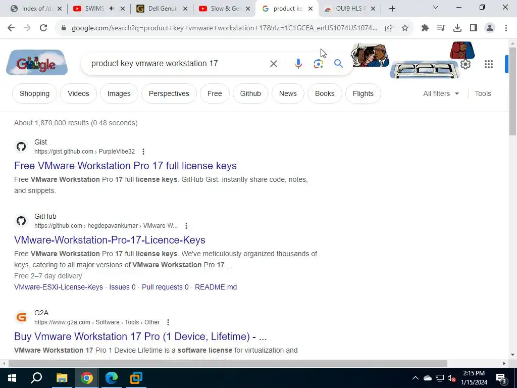Search by image with Google Lens

coord(318,64)
